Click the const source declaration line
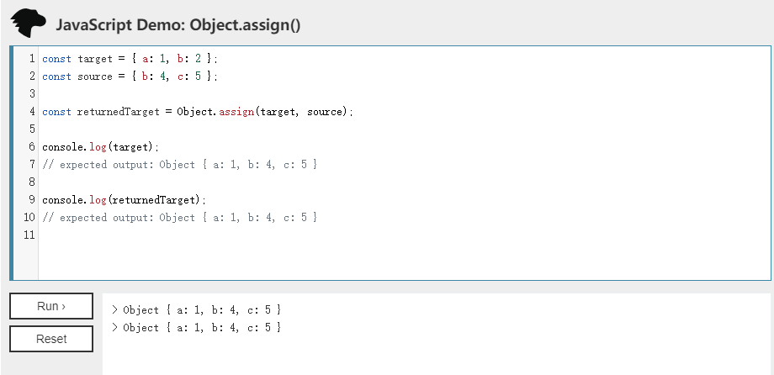The height and width of the screenshot is (375, 774). 130,77
